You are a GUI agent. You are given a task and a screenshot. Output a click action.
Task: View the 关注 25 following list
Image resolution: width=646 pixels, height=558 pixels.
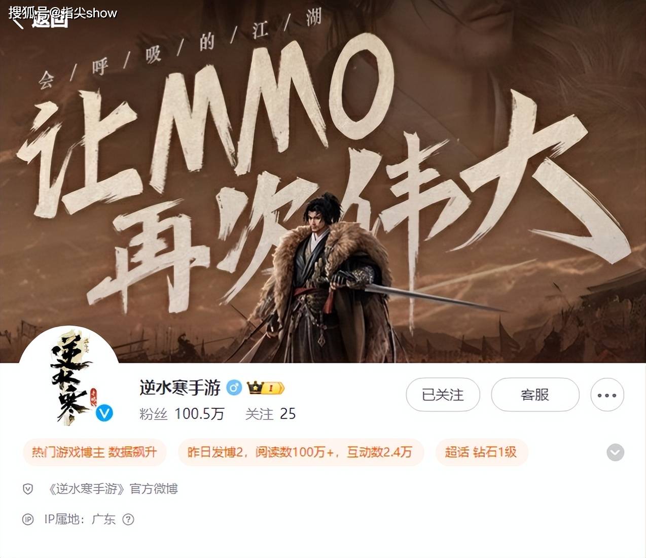pos(270,414)
